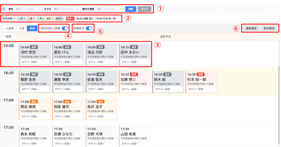This screenshot has width=281, height=147.
Task: Switch to the 入退室 tab
Action: [x=10, y=28]
